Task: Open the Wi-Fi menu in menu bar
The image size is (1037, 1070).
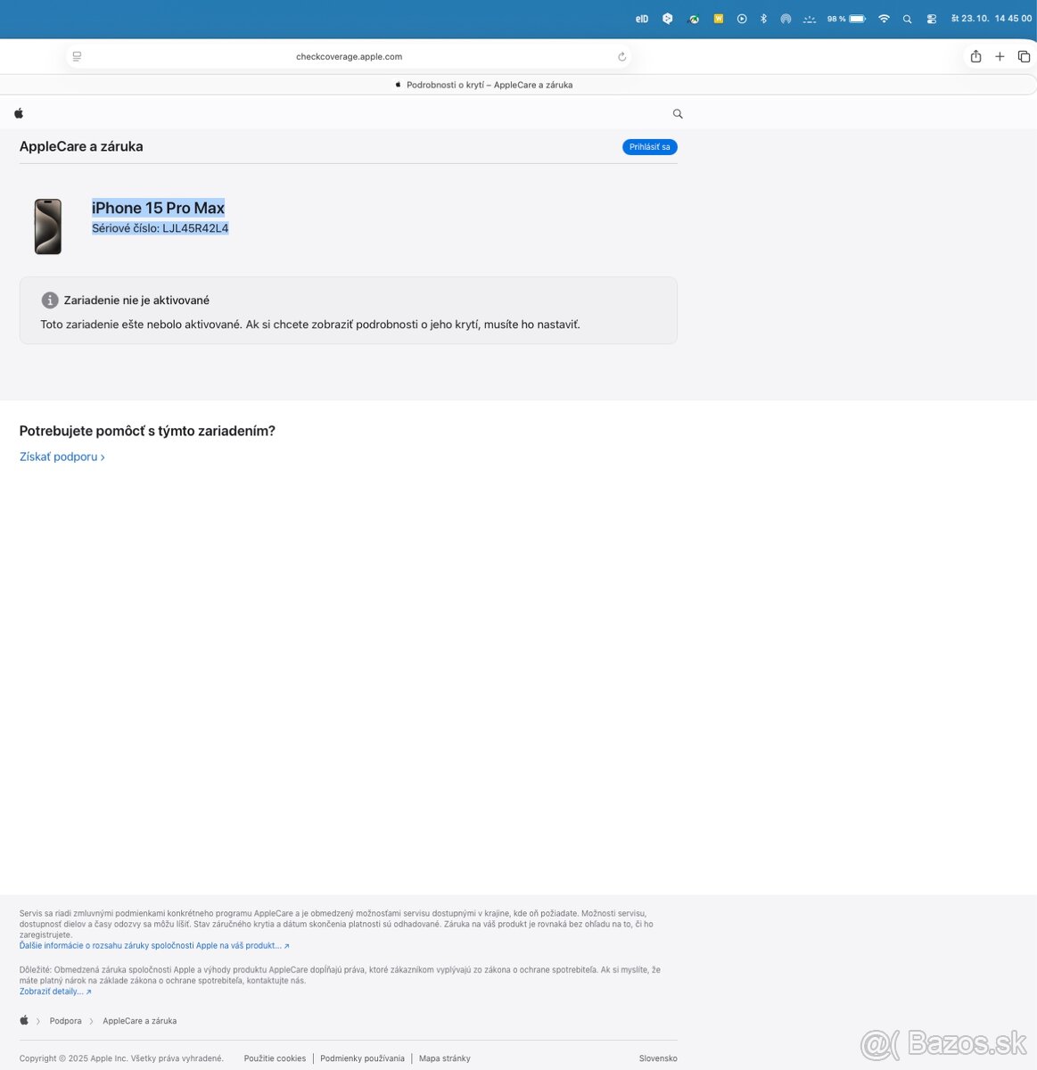Action: [884, 19]
